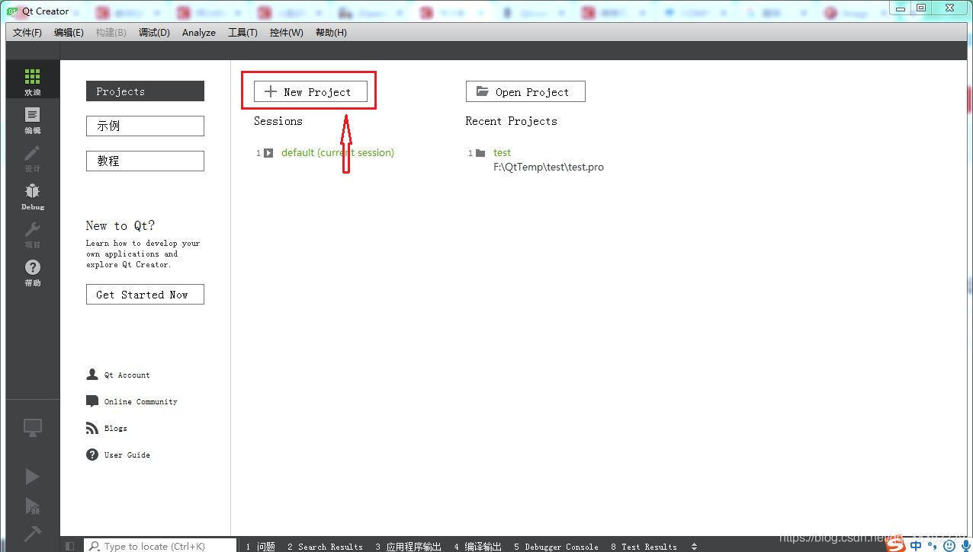
Task: Select the 教程 Tutorials tab
Action: (145, 161)
